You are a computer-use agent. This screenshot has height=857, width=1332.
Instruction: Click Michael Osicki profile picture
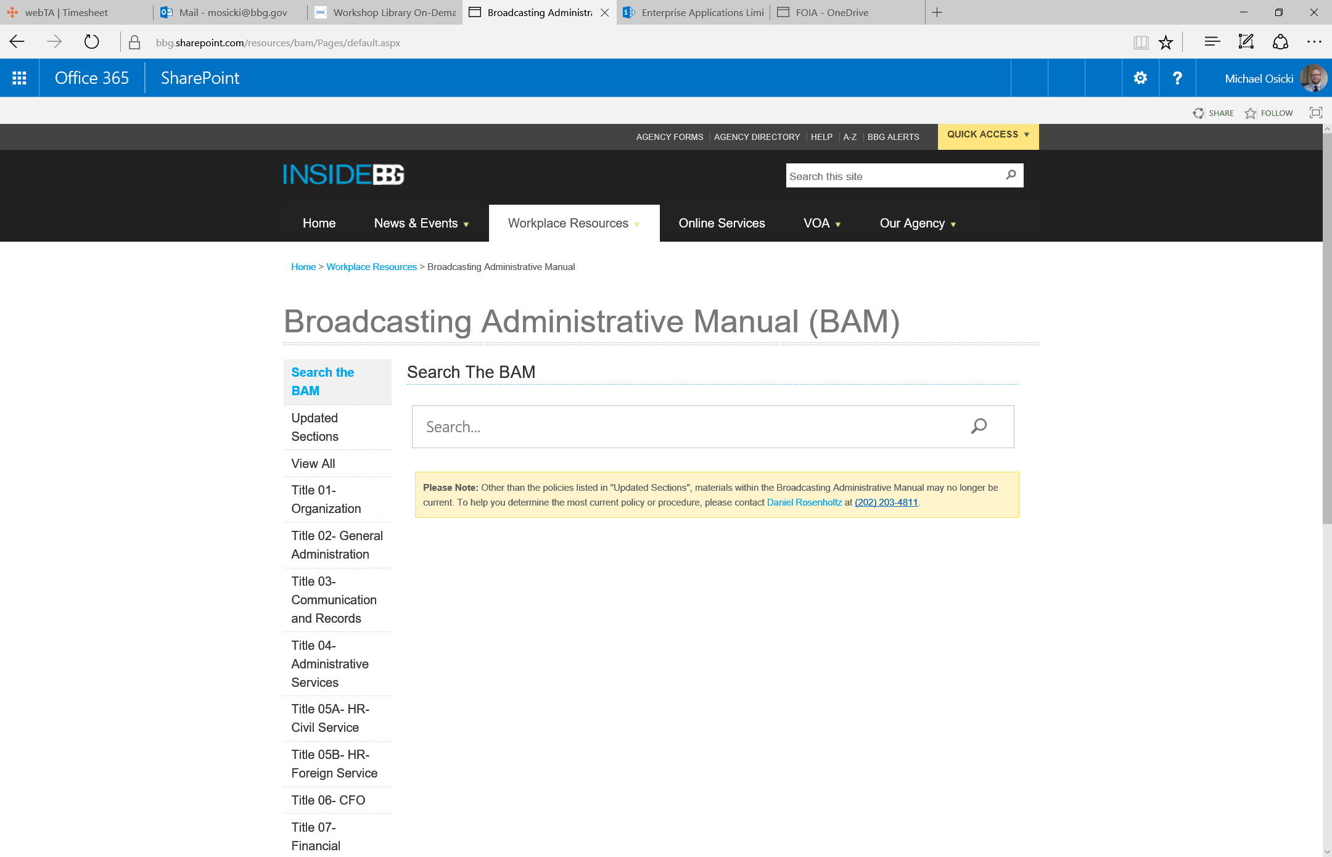[x=1313, y=78]
